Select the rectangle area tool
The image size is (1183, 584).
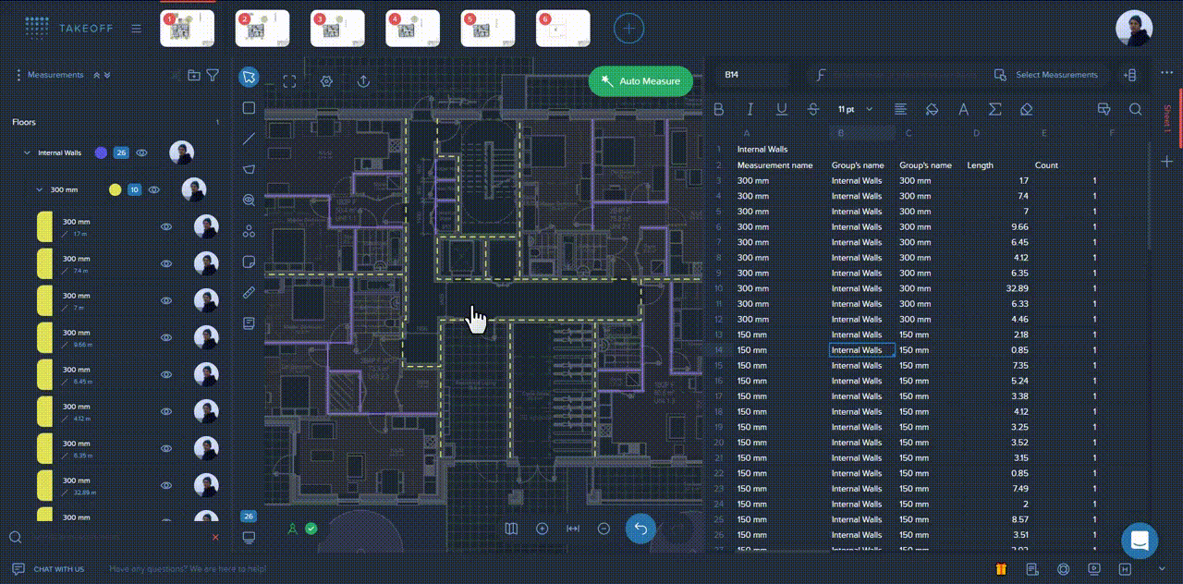point(249,108)
